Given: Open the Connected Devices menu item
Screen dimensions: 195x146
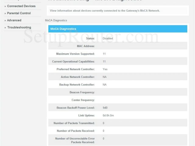Looking at the screenshot, I should tap(21, 6).
